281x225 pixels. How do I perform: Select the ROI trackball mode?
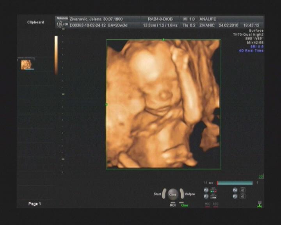click(173, 205)
